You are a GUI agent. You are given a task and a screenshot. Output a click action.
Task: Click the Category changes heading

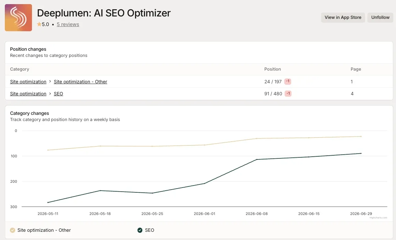coord(30,113)
